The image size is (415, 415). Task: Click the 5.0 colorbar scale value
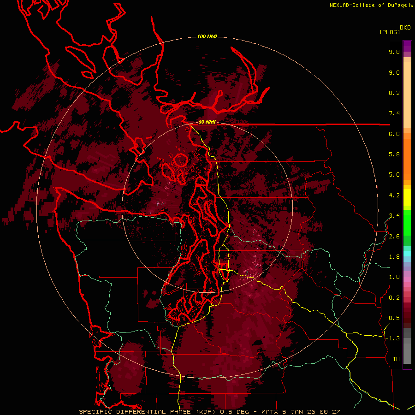point(394,175)
